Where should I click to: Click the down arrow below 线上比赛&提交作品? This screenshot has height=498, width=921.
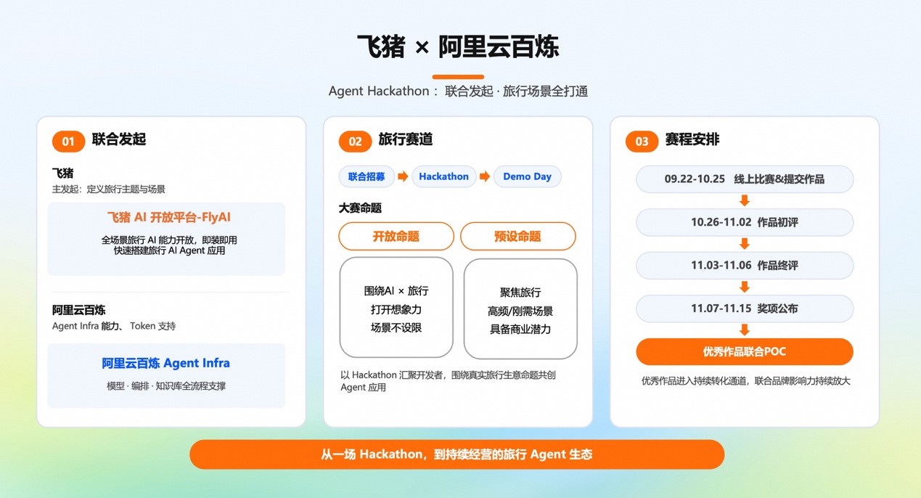pyautogui.click(x=744, y=200)
